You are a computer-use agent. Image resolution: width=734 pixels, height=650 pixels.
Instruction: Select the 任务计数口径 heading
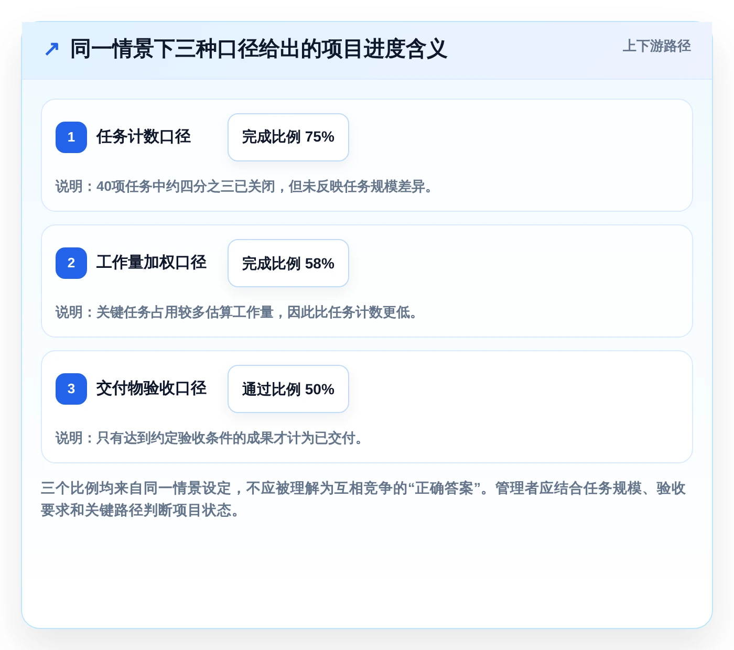coord(144,137)
